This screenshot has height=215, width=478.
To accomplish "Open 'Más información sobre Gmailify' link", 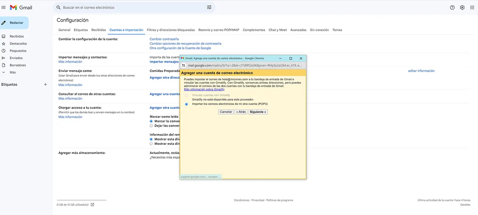I will 204,90.
